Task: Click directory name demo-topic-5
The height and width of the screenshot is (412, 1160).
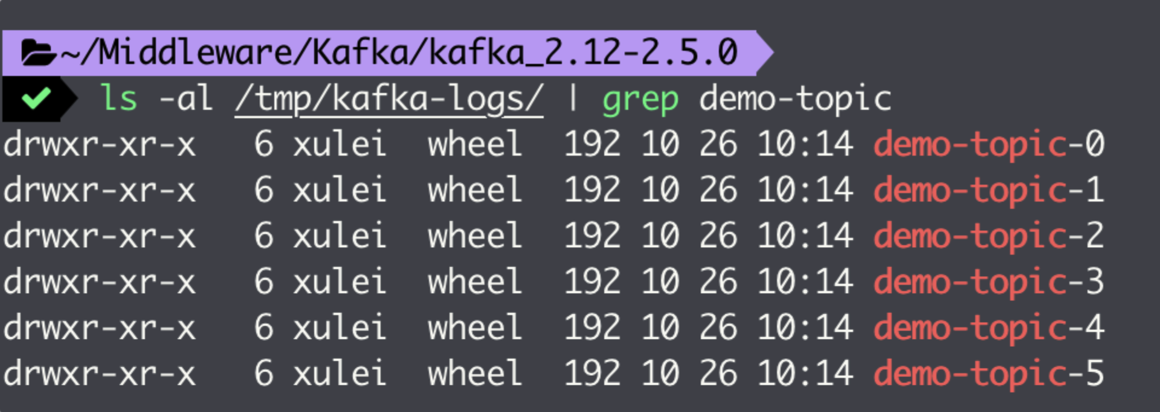Action: (x=989, y=374)
